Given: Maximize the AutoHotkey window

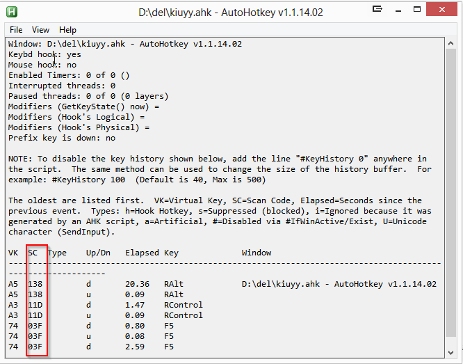Looking at the screenshot, I should [x=417, y=10].
